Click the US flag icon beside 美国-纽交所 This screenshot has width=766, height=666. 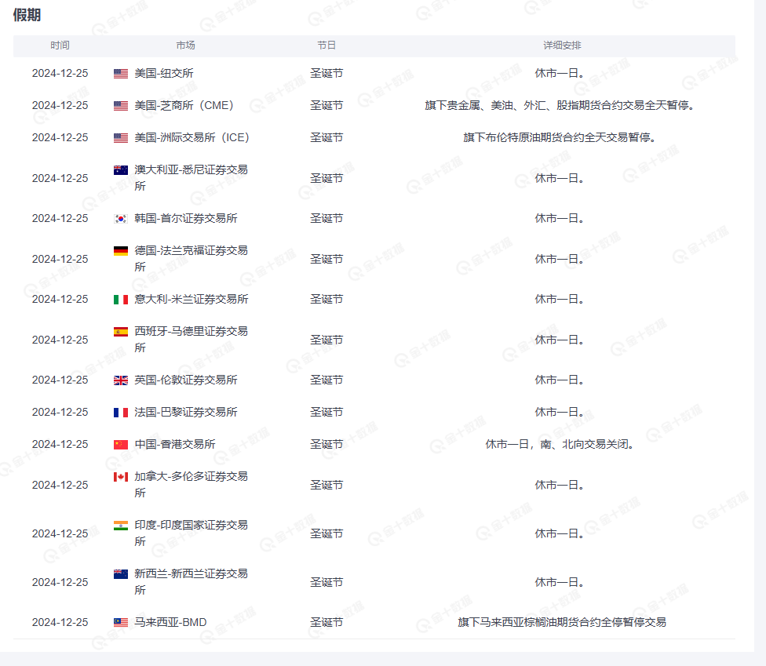click(x=119, y=73)
